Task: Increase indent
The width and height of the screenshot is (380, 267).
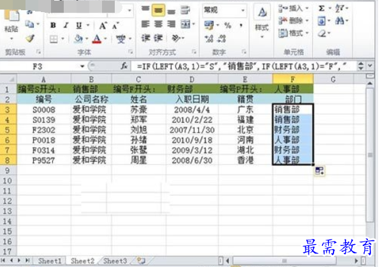Action: coord(159,38)
